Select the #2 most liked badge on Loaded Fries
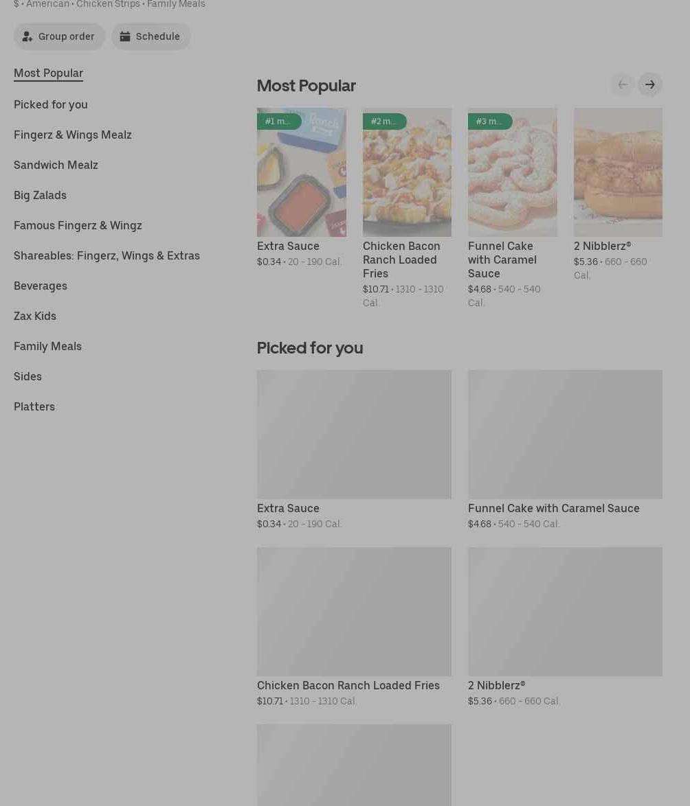 coord(384,122)
